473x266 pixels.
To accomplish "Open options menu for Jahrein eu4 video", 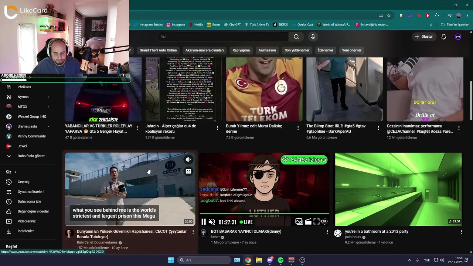I will point(218,128).
